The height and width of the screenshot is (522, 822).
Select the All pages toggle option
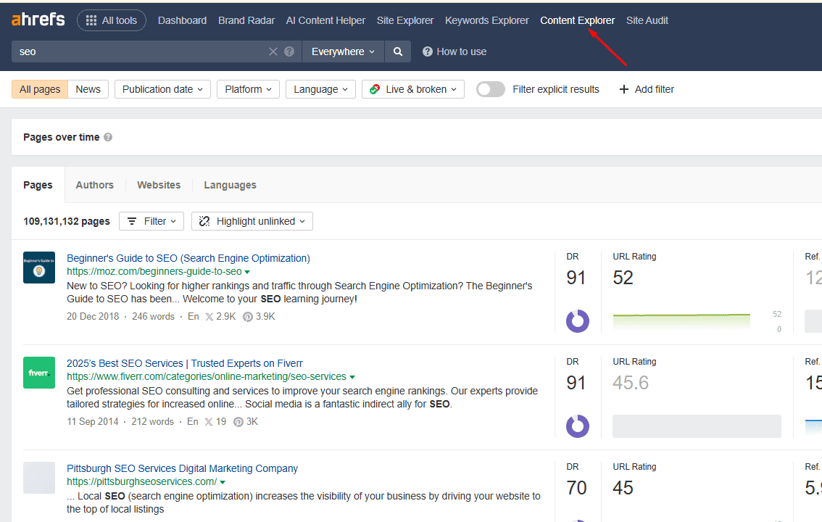[x=40, y=89]
